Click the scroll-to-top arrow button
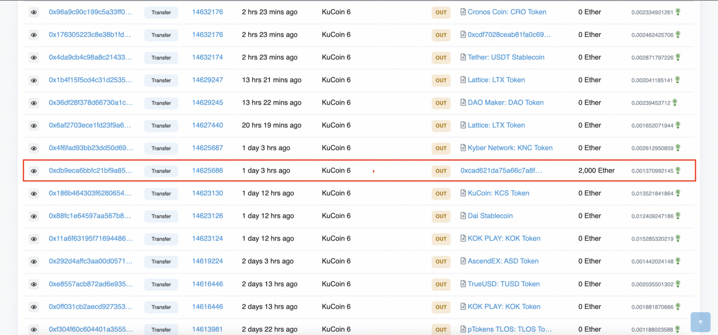The width and height of the screenshot is (718, 335). click(700, 322)
